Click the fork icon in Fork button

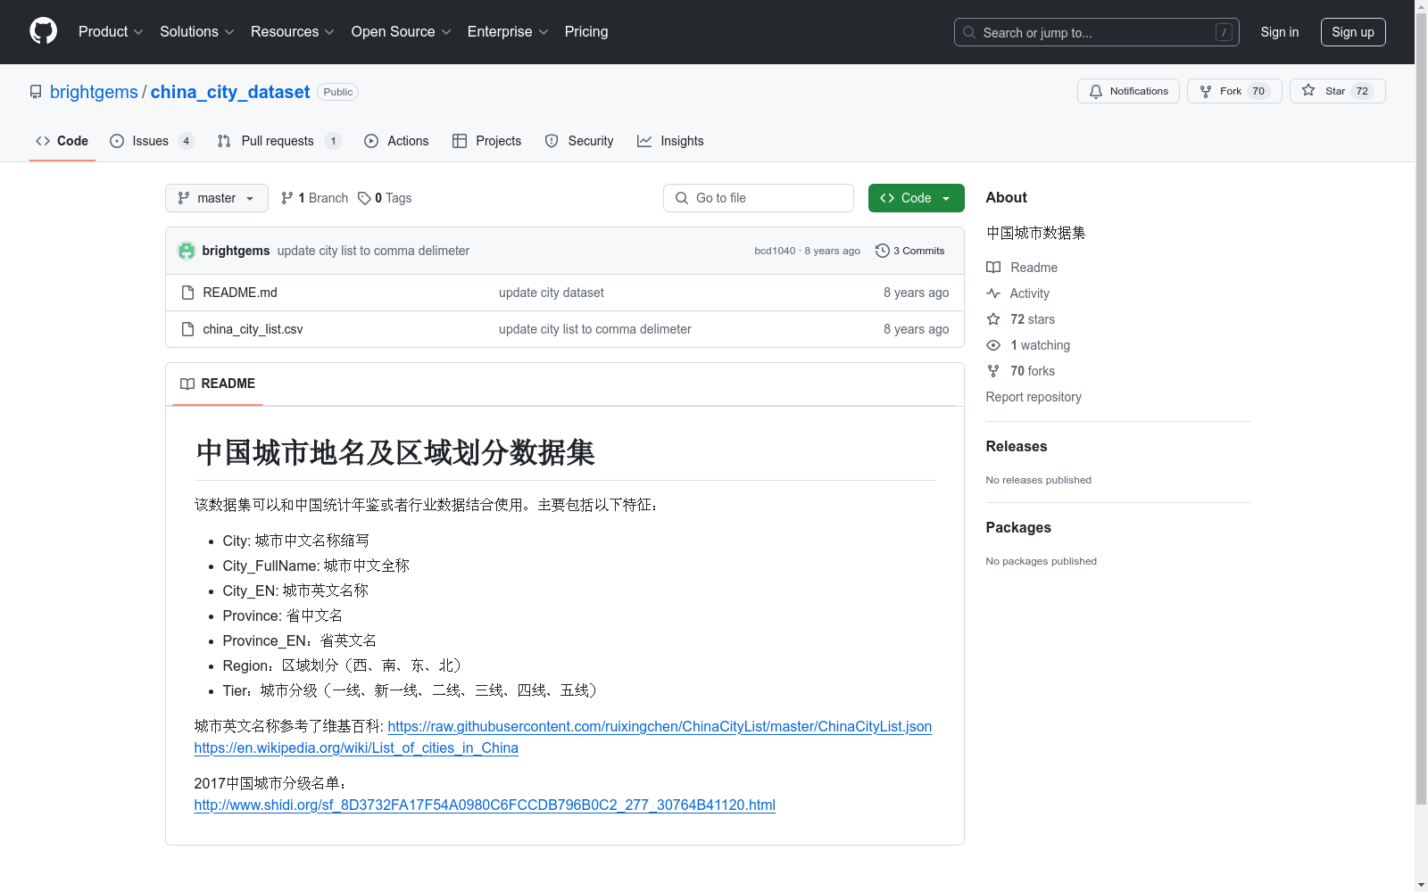pyautogui.click(x=1206, y=91)
